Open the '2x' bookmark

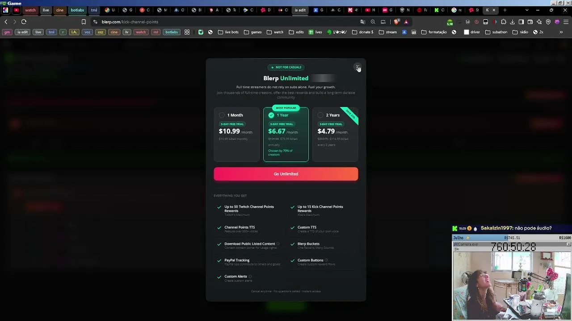pyautogui.click(x=538, y=32)
